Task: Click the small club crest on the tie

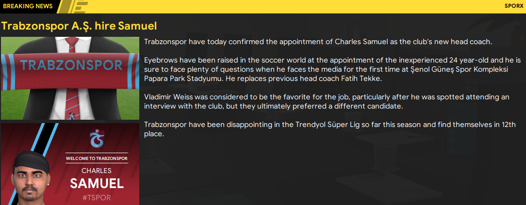Action: [x=71, y=116]
